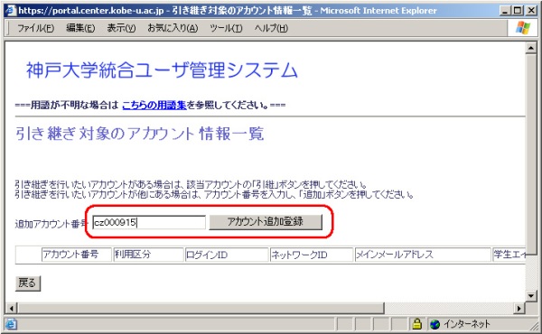Open the ヘルプ(H) menu

pos(271,28)
